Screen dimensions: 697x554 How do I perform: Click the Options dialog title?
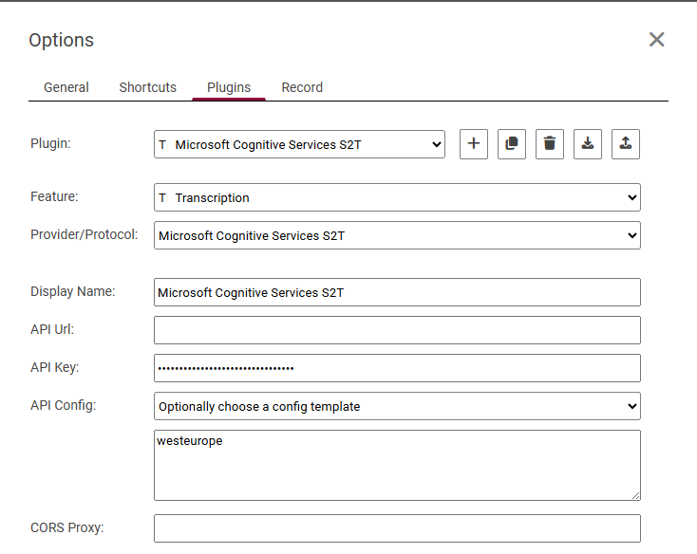[x=62, y=40]
